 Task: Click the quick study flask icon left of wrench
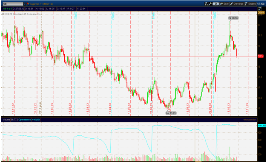206,4
